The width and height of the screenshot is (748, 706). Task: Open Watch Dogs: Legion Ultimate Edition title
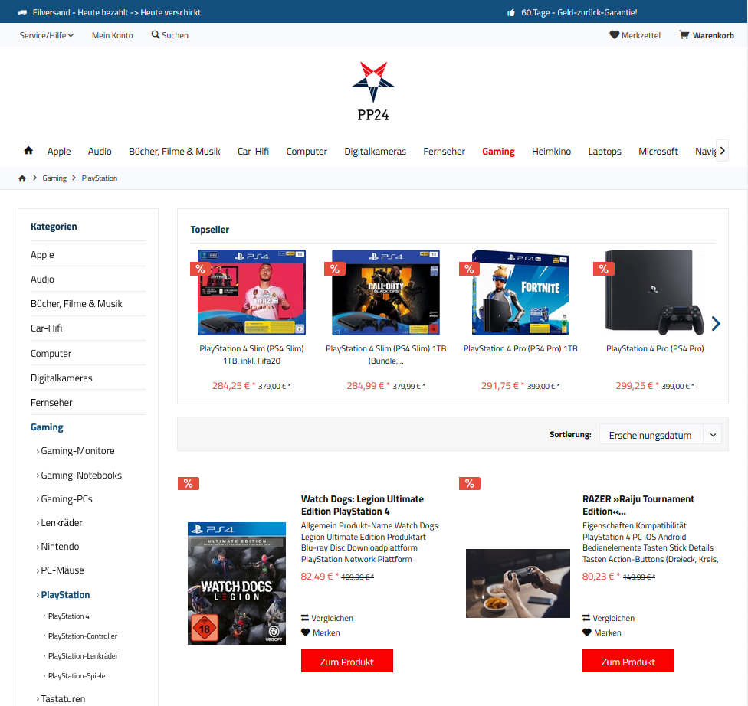pyautogui.click(x=363, y=505)
